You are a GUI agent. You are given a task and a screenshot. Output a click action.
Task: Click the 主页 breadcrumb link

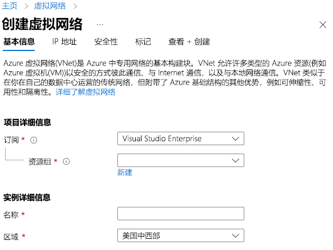pyautogui.click(x=10, y=6)
